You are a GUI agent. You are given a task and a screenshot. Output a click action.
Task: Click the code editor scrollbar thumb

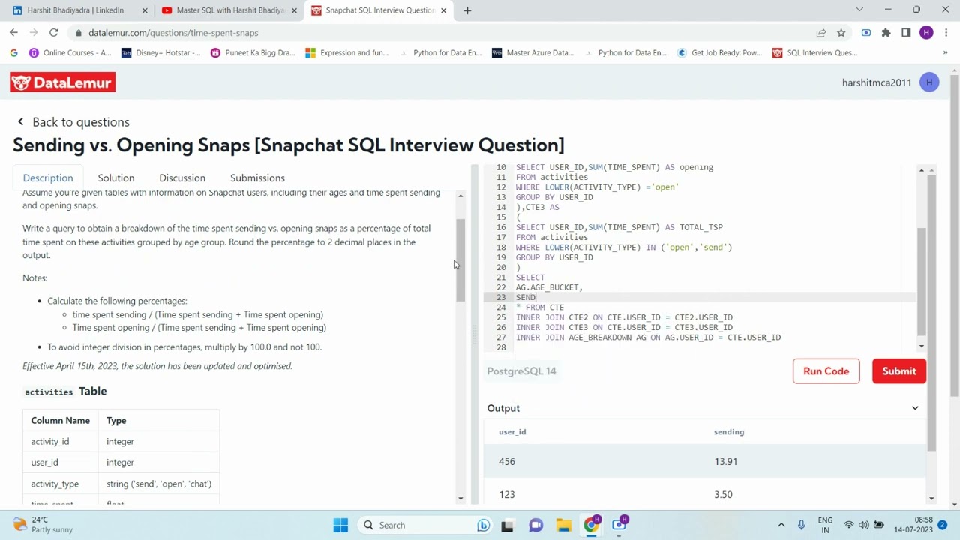click(x=921, y=281)
